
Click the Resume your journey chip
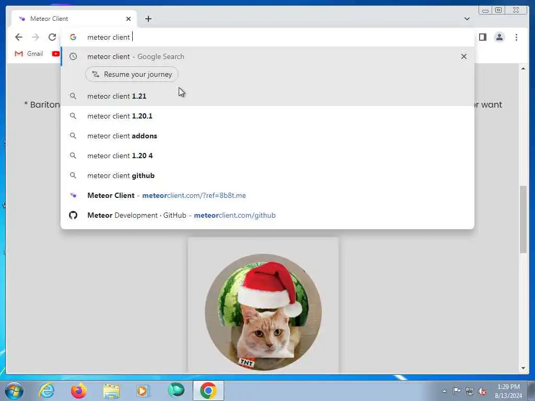coord(132,74)
